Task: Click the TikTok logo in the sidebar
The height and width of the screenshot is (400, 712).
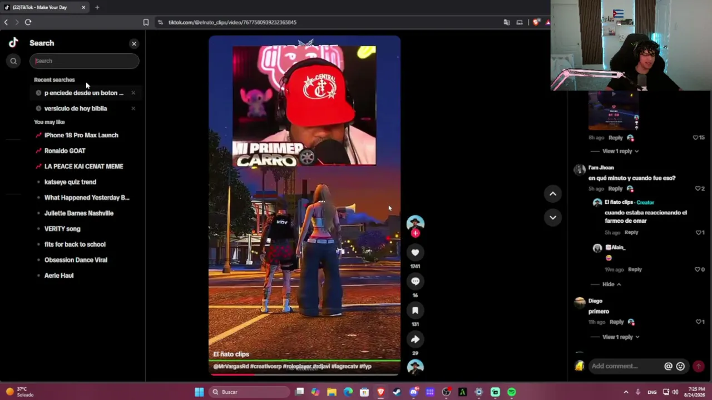Action: coord(13,43)
